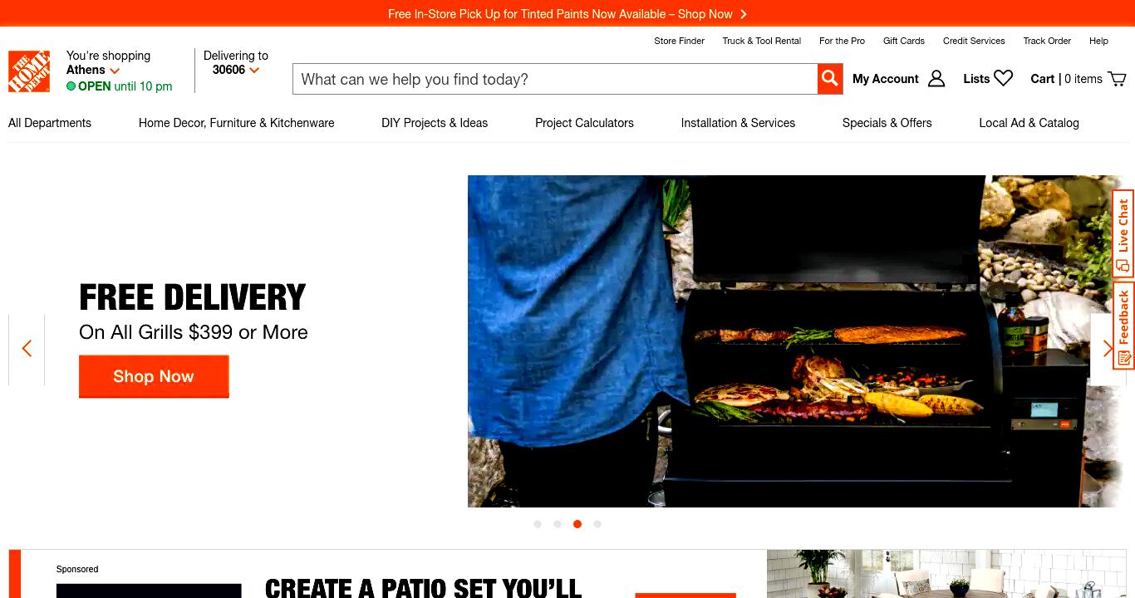Select the fourth carousel dot
1135x598 pixels.
click(x=597, y=524)
